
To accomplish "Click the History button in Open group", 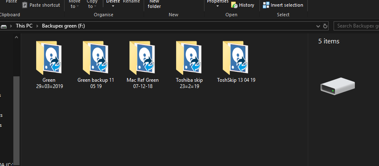I will tap(243, 5).
